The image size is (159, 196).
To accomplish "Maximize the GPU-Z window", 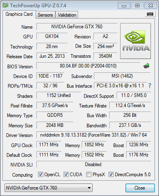I will coord(137,6).
